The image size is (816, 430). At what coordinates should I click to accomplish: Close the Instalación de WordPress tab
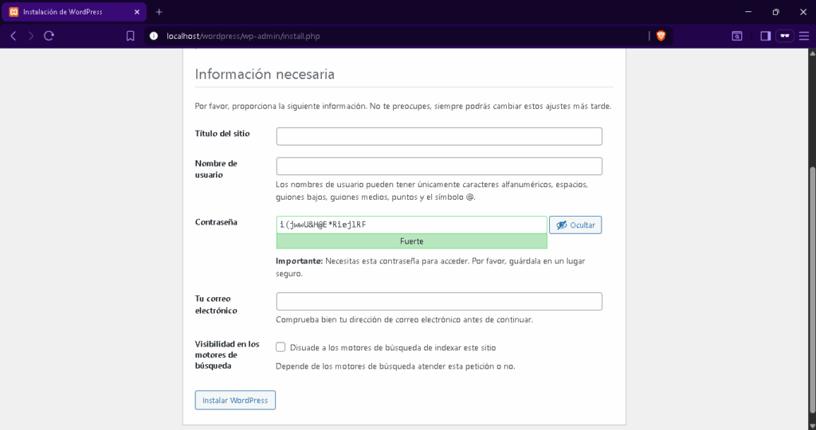click(x=137, y=12)
